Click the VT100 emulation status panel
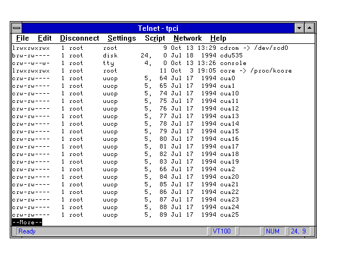This screenshot has height=260, width=346. [x=222, y=231]
